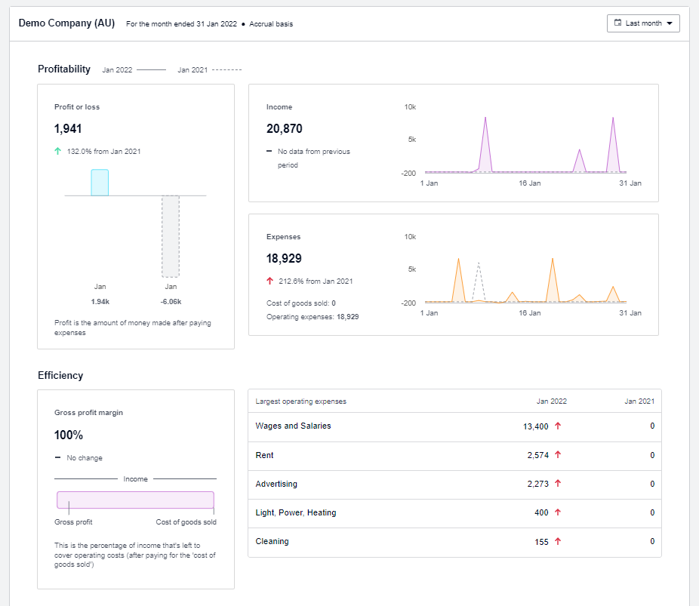This screenshot has height=606, width=699.
Task: Click the red arrow in the Cleaning row
Action: (558, 541)
